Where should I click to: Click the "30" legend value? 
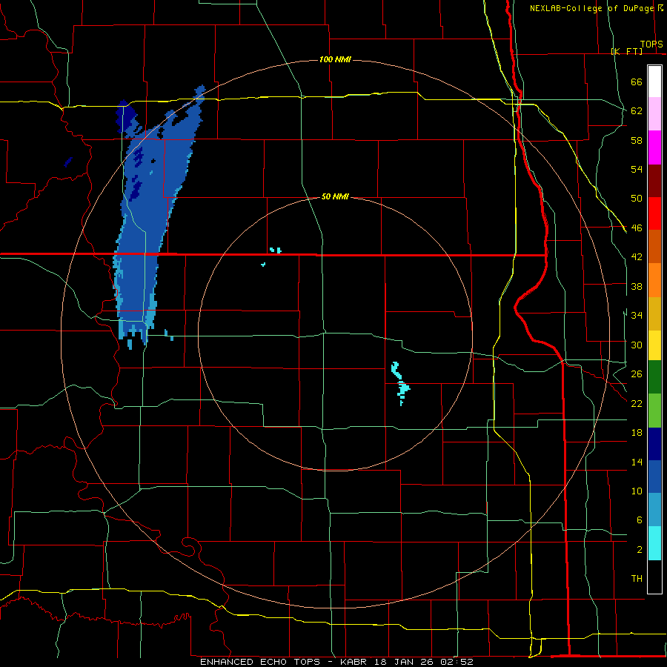[x=637, y=345]
